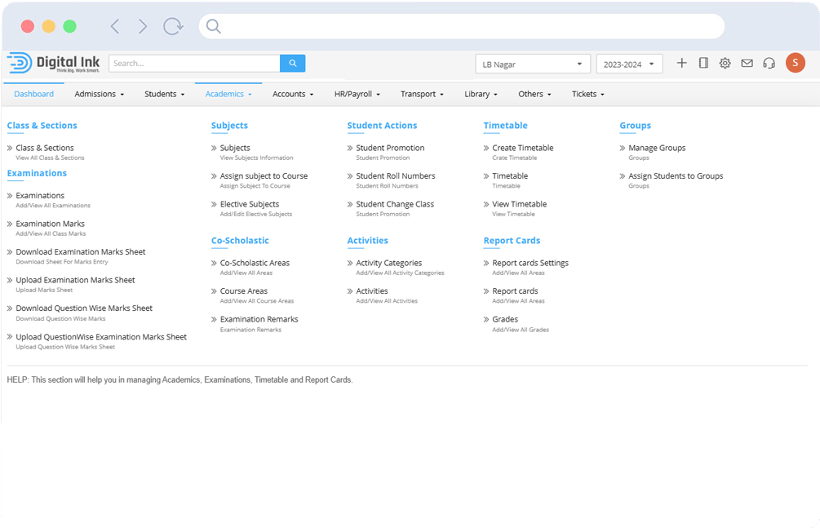
Task: Open Create Timetable
Action: click(x=523, y=148)
